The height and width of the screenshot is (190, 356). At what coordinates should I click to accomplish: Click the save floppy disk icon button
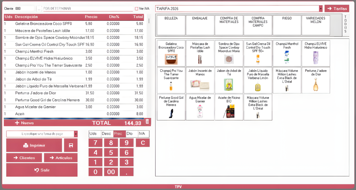pyautogui.click(x=71, y=145)
